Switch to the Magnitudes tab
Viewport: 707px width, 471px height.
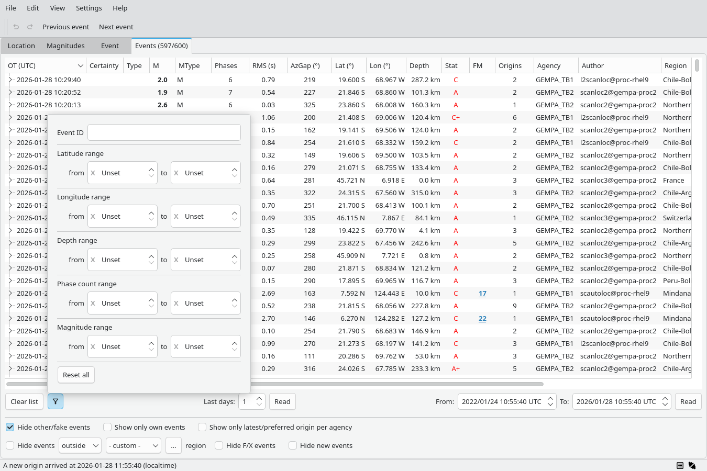[65, 46]
